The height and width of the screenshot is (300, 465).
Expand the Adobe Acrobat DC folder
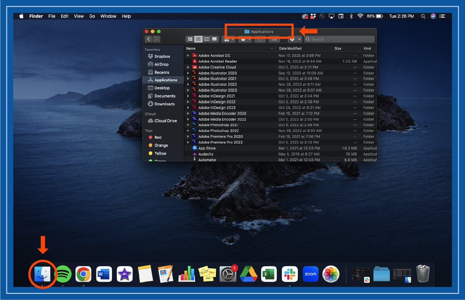[188, 55]
